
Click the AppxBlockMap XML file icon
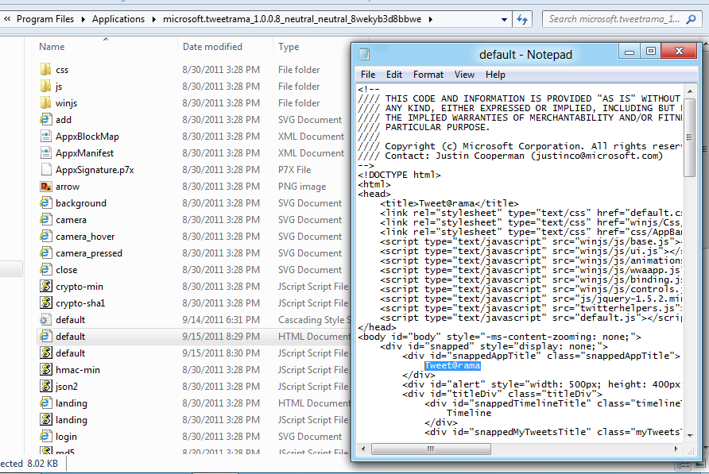click(45, 137)
